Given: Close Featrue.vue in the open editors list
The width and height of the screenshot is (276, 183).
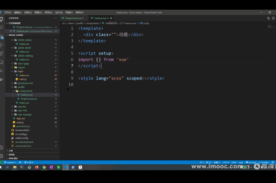Looking at the screenshot, I should [x=11, y=31].
